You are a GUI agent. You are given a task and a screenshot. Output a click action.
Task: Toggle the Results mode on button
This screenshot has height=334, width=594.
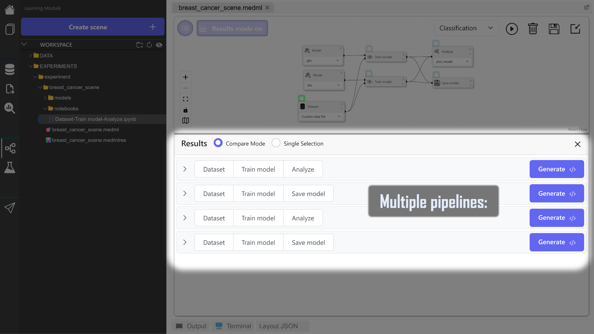click(232, 28)
